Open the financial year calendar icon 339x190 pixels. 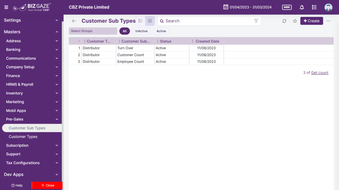tap(225, 7)
